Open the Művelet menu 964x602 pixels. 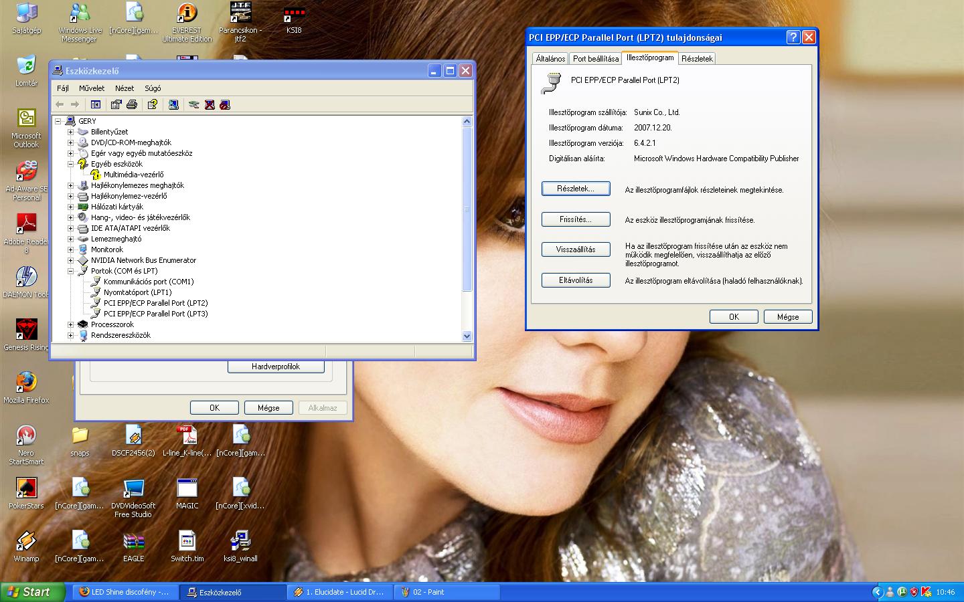pyautogui.click(x=92, y=88)
